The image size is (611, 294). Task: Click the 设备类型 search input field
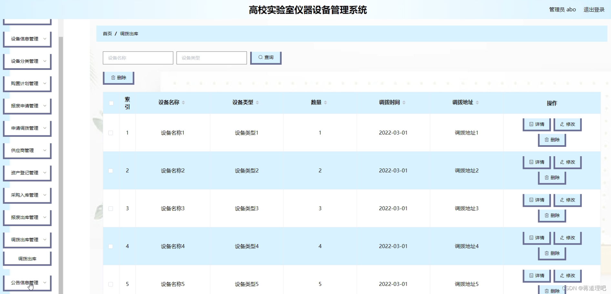pos(211,58)
